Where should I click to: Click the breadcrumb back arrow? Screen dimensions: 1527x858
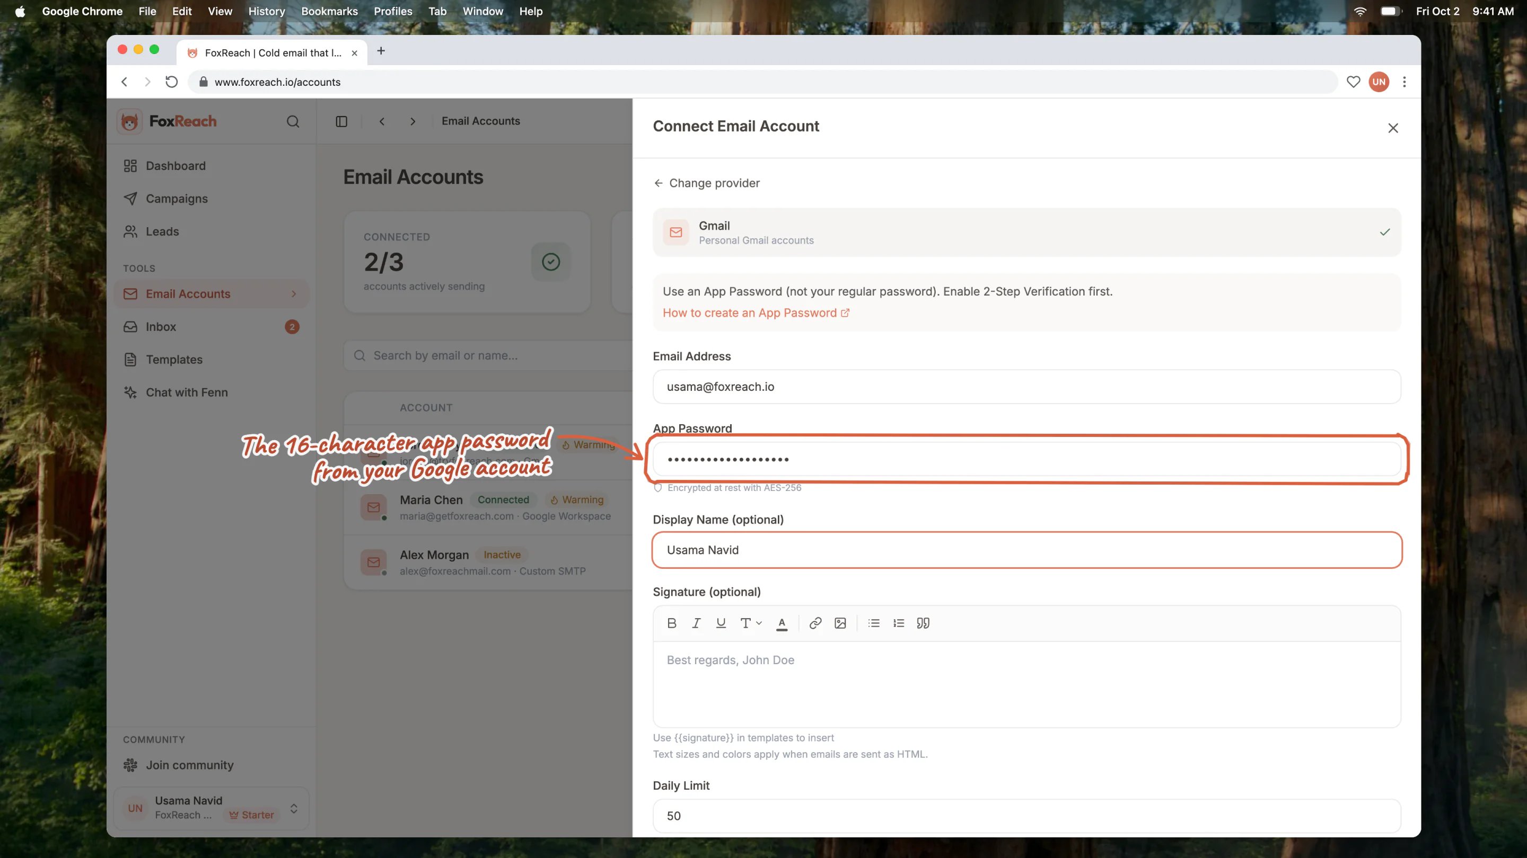tap(382, 121)
